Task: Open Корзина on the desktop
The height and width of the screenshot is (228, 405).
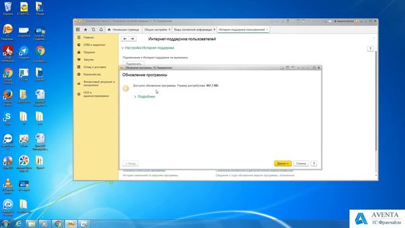Action: [8, 8]
